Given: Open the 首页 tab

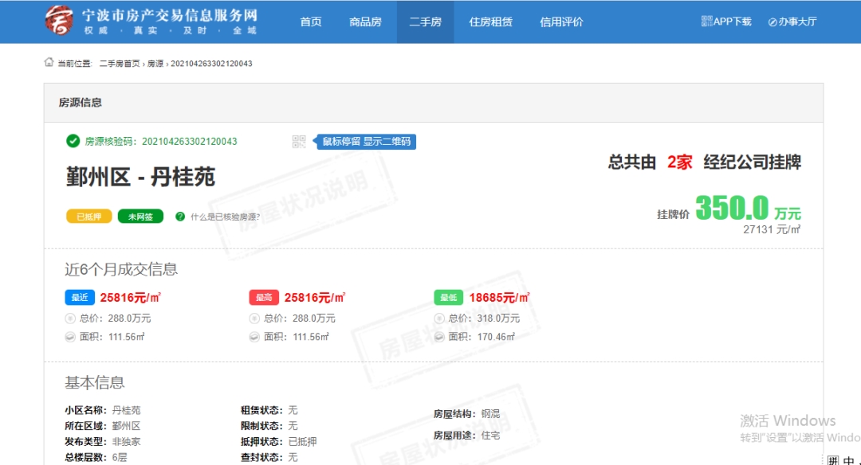Looking at the screenshot, I should click(x=311, y=22).
